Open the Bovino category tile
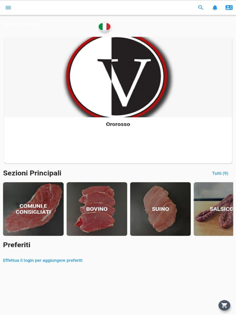Screen dimensions: 236x315 click(x=97, y=209)
